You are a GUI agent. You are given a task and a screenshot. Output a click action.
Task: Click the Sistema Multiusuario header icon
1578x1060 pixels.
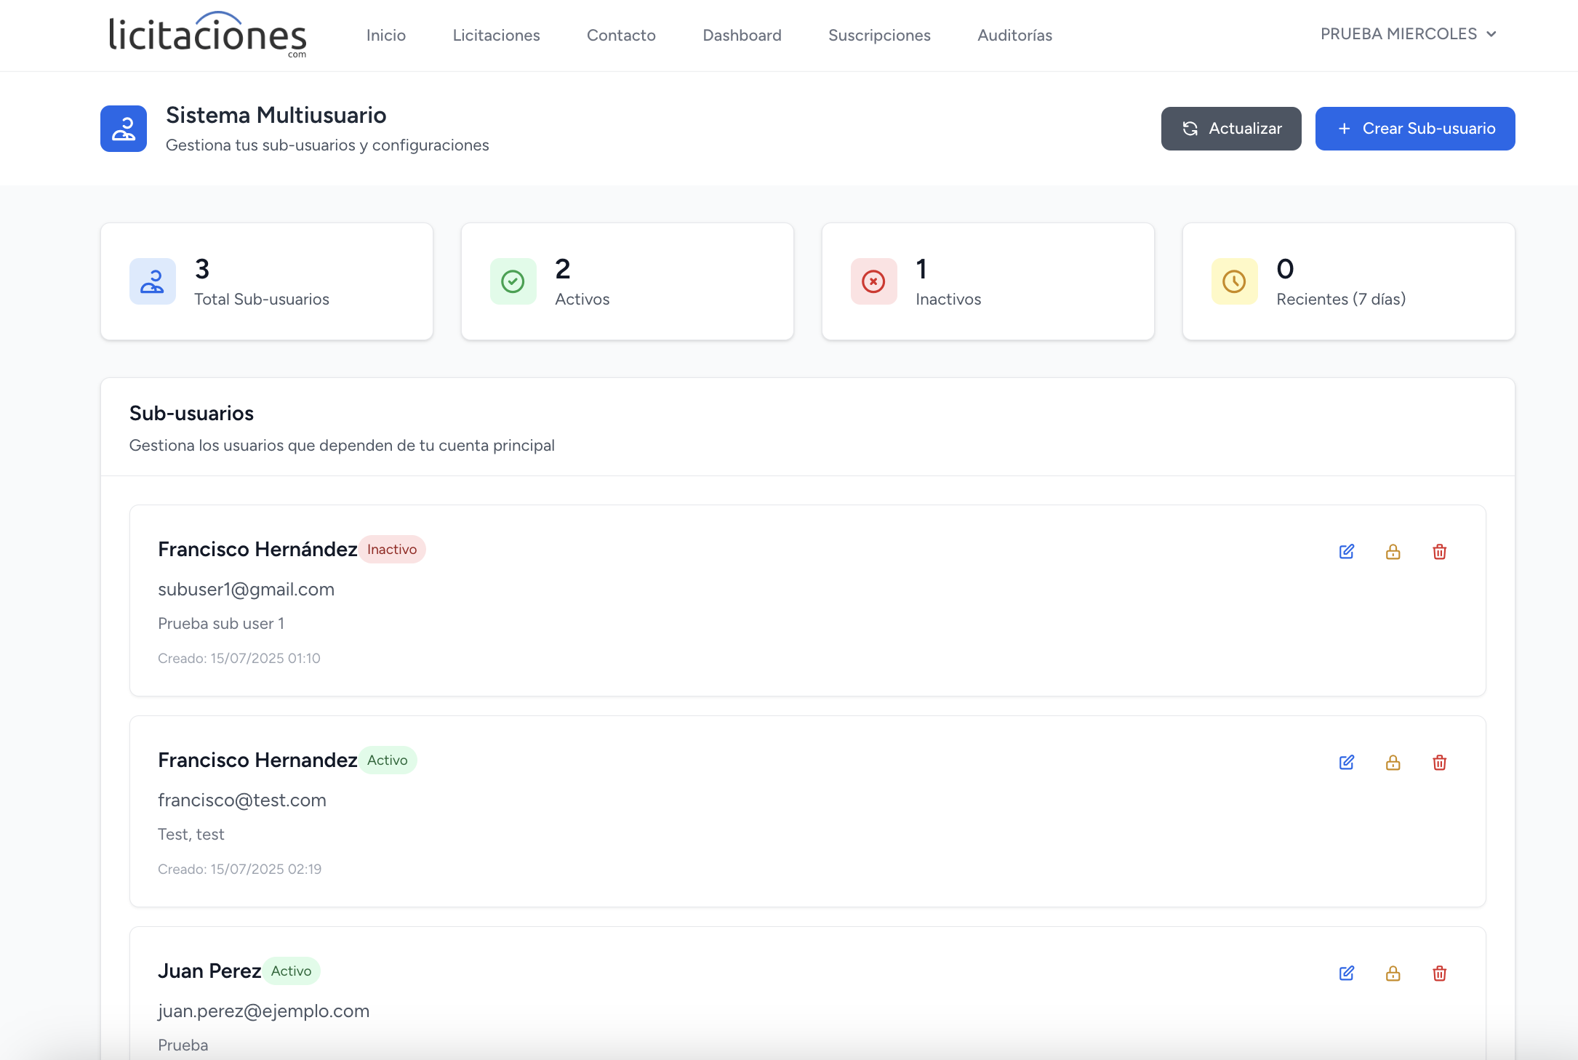tap(124, 129)
